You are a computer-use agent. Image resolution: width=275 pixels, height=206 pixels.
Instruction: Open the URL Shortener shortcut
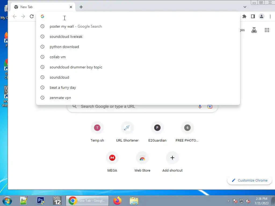[x=127, y=132]
